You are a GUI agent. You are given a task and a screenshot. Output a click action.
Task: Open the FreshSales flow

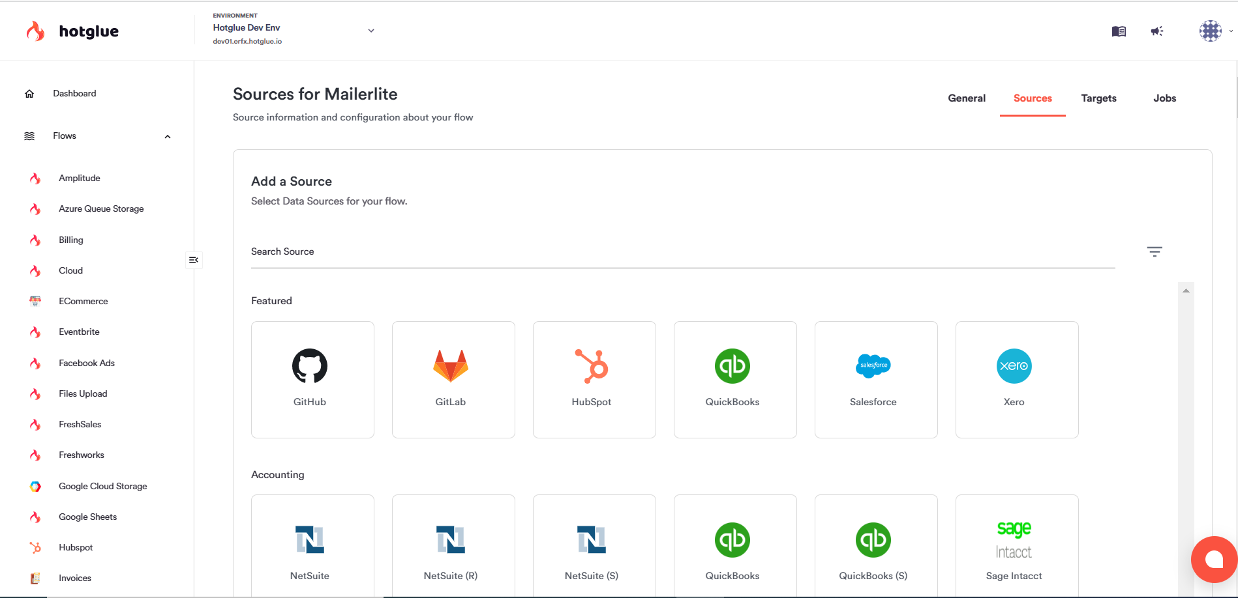coord(80,425)
